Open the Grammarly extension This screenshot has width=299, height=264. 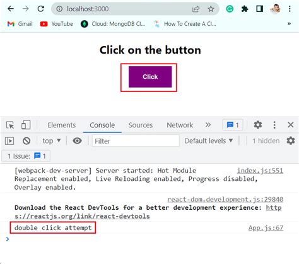(x=230, y=9)
